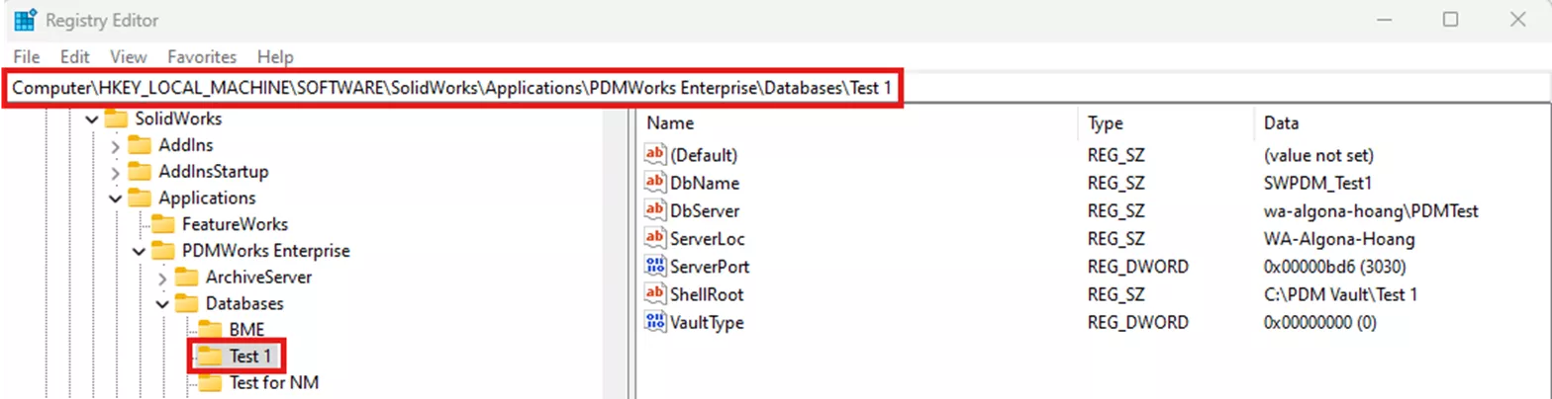Collapse the Applications key
The image size is (1552, 399).
[x=116, y=199]
